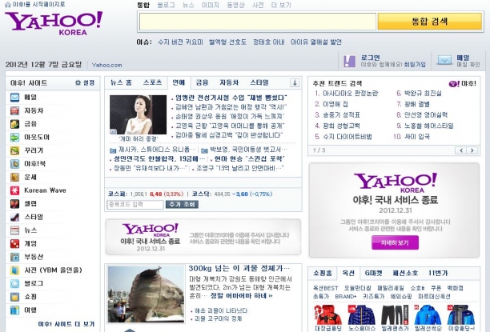The width and height of the screenshot is (490, 332).
Task: Click the Korean Wave star icon
Action: pos(14,190)
